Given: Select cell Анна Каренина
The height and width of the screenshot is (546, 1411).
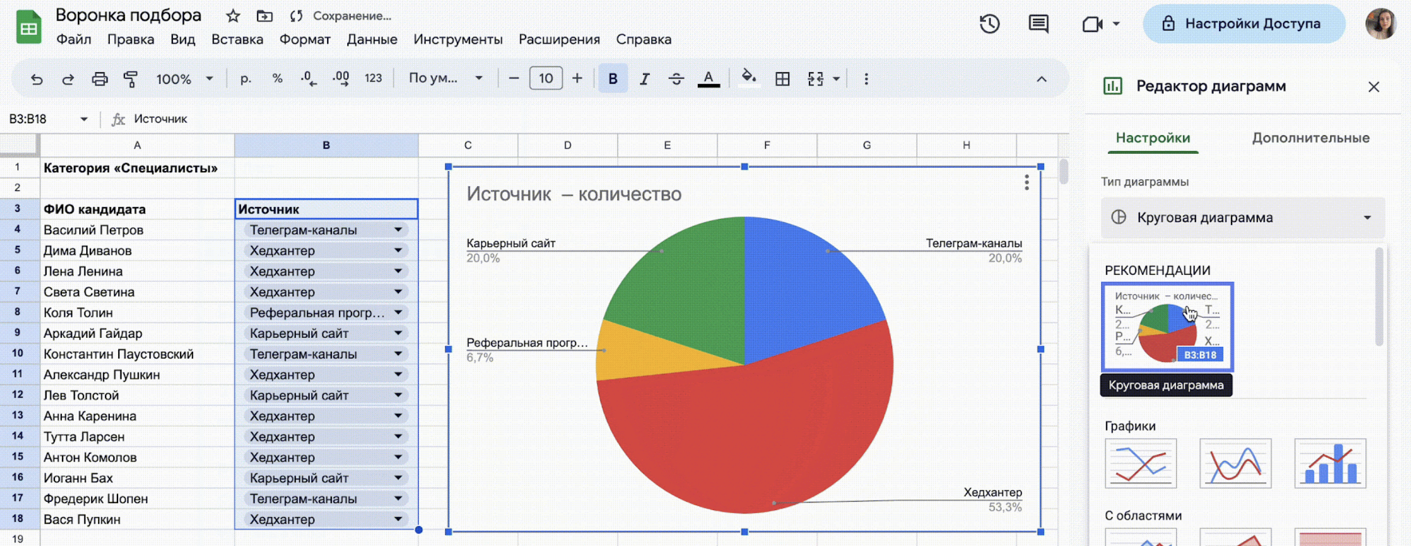Looking at the screenshot, I should click(x=137, y=416).
